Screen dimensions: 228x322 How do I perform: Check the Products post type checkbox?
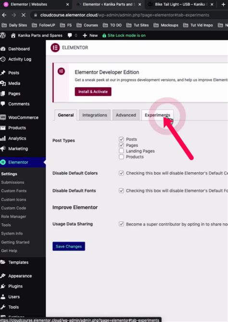pos(121,157)
